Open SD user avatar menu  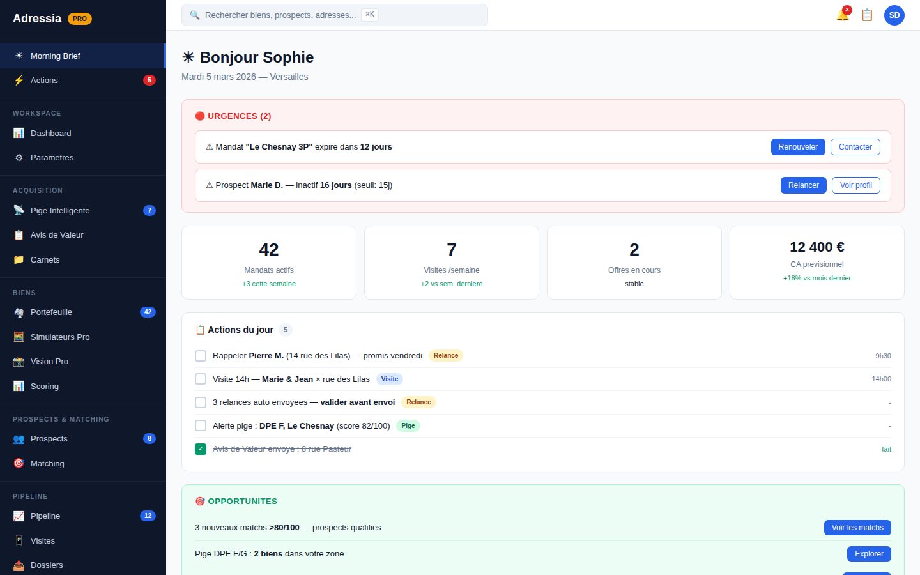pyautogui.click(x=894, y=15)
